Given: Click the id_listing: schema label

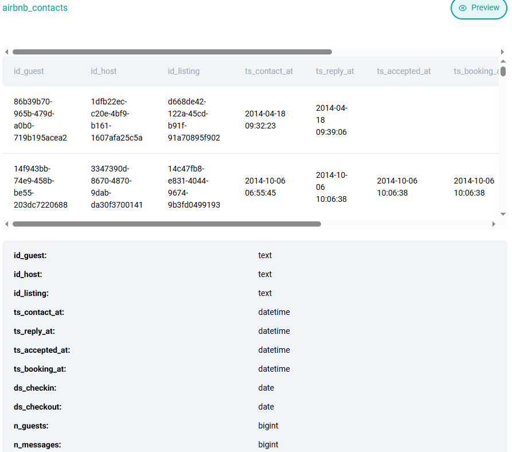Looking at the screenshot, I should [31, 293].
